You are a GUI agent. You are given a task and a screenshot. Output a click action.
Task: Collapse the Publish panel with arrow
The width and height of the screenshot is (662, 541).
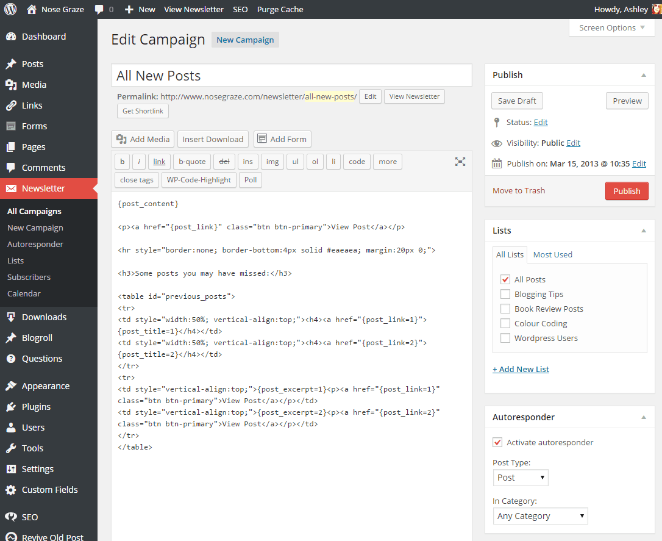[x=643, y=75]
